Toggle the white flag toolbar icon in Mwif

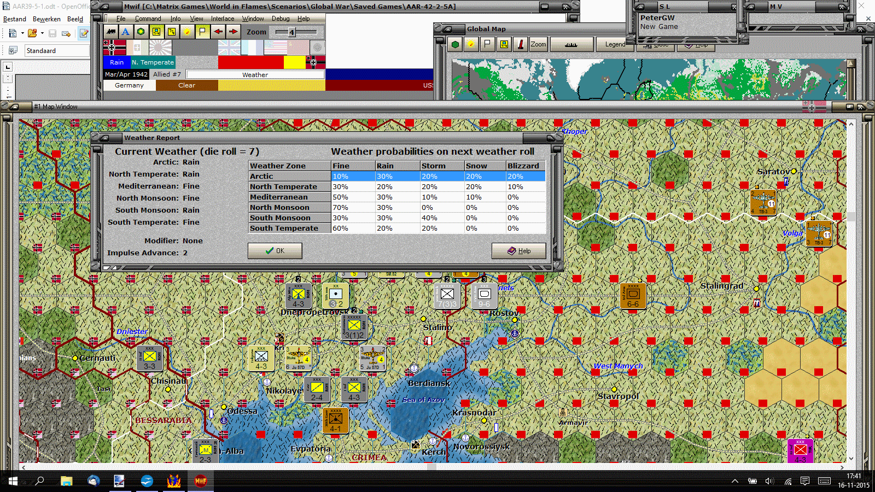[x=202, y=32]
